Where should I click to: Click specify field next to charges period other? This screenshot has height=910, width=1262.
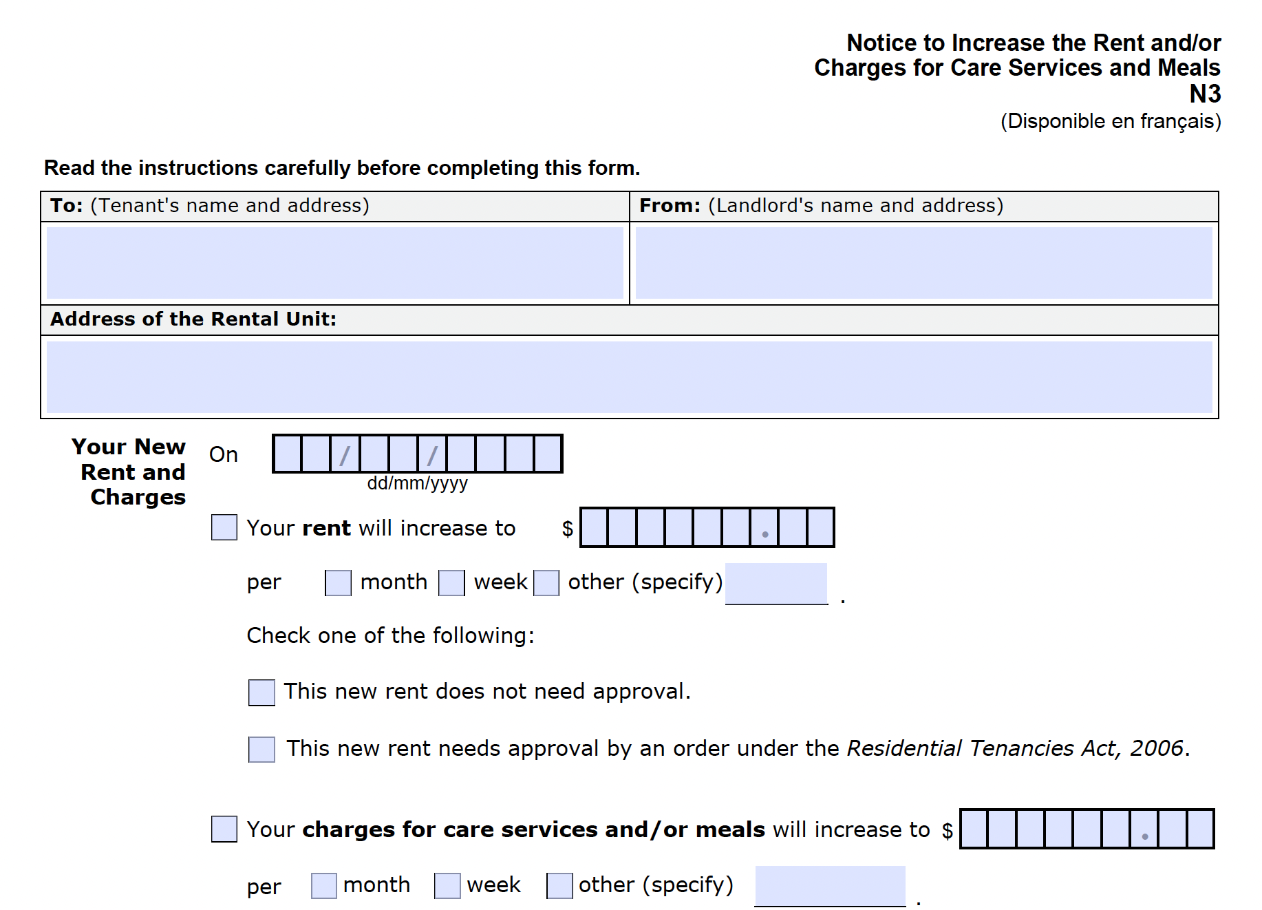829,886
